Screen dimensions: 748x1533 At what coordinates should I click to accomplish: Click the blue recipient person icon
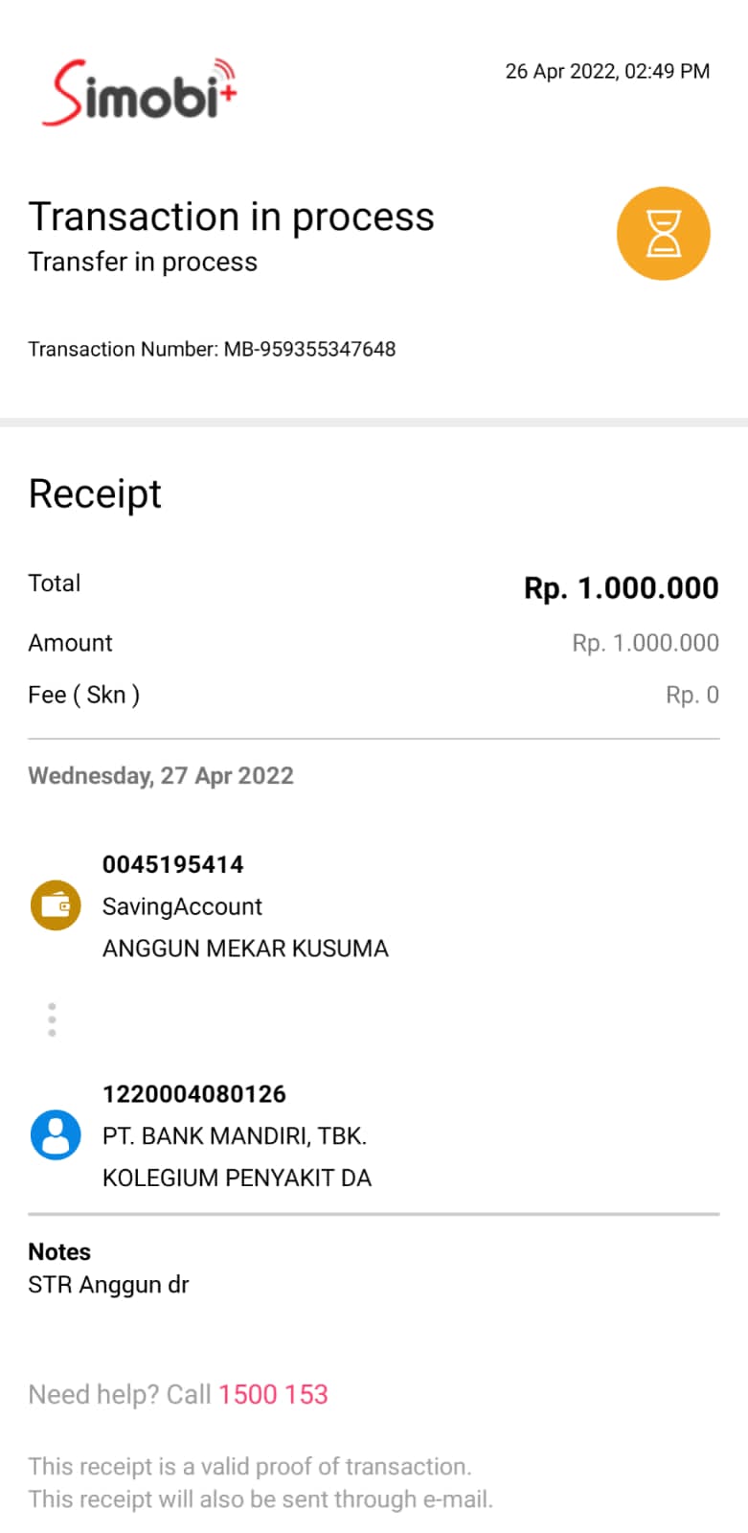(56, 1135)
